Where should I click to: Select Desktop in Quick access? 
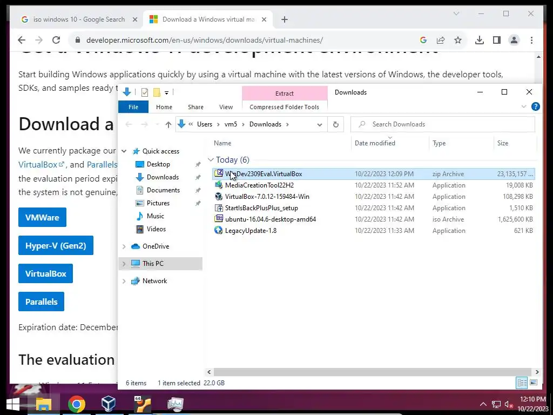click(x=158, y=164)
